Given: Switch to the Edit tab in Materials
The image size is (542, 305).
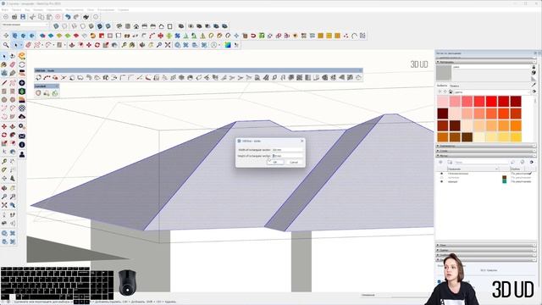Looking at the screenshot, I should coord(455,86).
